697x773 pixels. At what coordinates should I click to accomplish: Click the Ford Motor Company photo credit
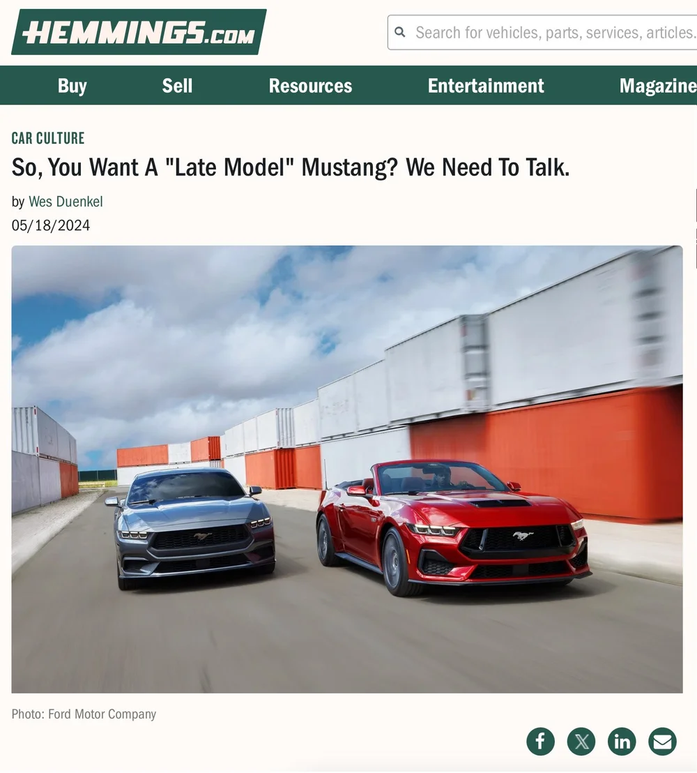pyautogui.click(x=84, y=714)
